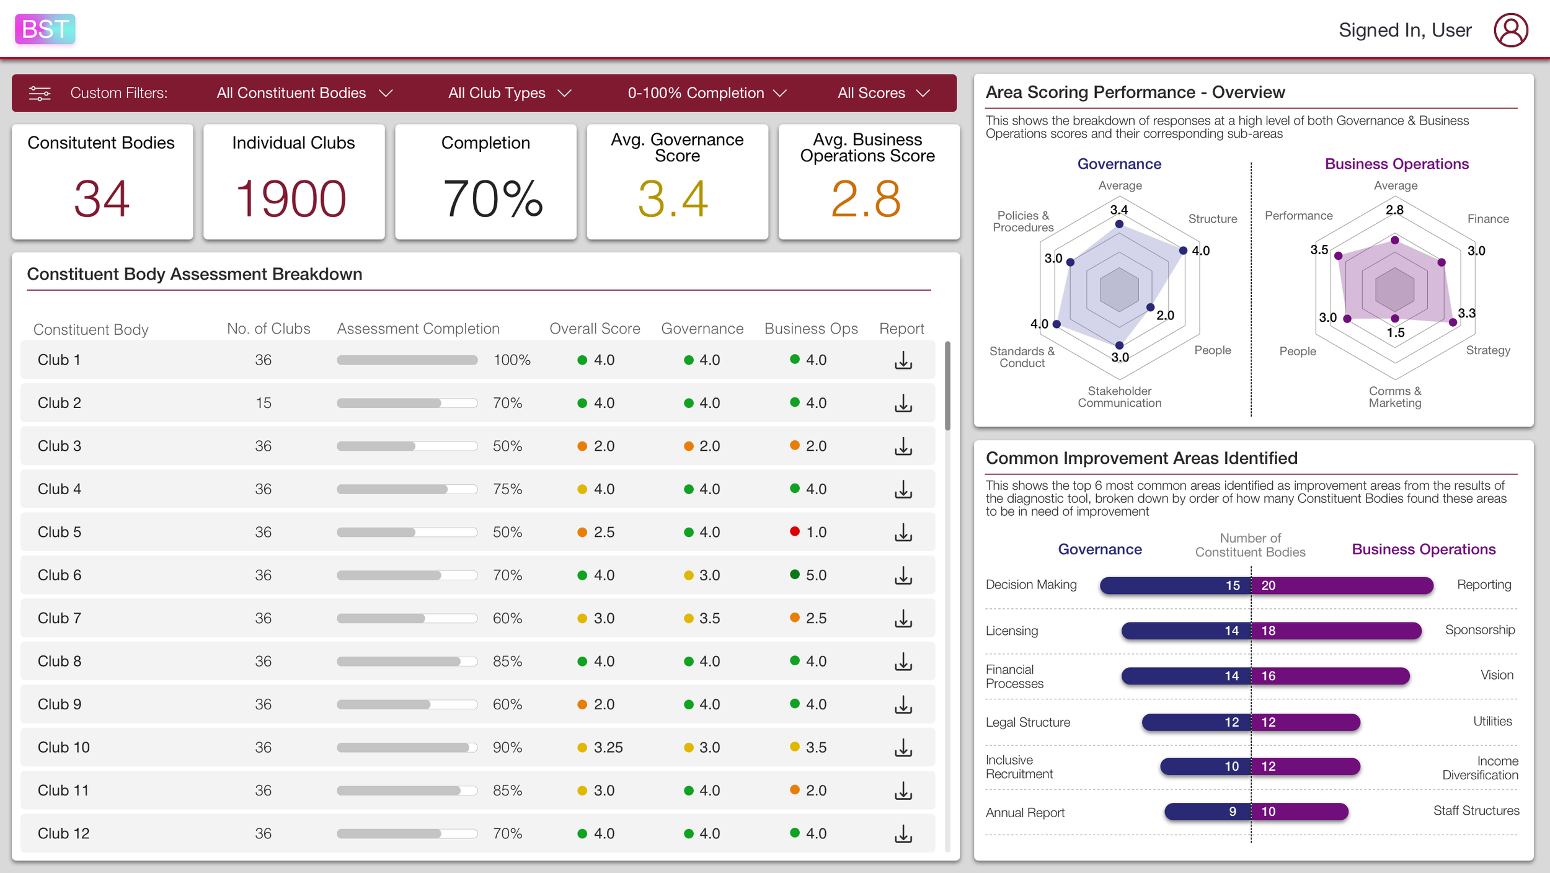1550x873 pixels.
Task: Open the user account icon
Action: pyautogui.click(x=1511, y=29)
